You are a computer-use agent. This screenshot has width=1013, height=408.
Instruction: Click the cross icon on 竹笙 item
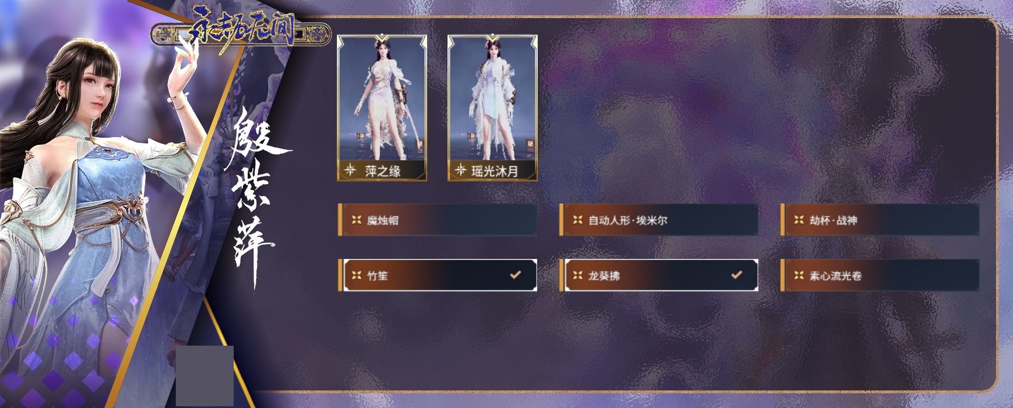pyautogui.click(x=356, y=275)
